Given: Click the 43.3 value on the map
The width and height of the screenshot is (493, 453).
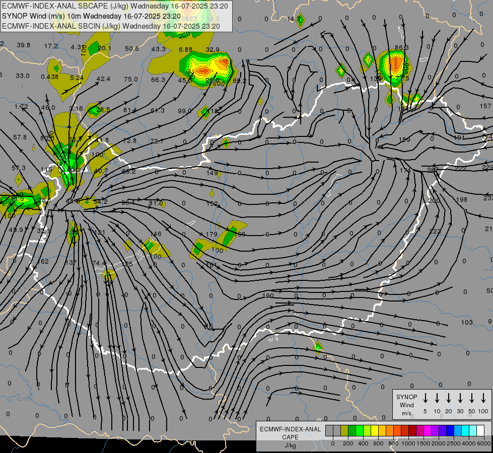Looking at the screenshot, I should point(159,49).
